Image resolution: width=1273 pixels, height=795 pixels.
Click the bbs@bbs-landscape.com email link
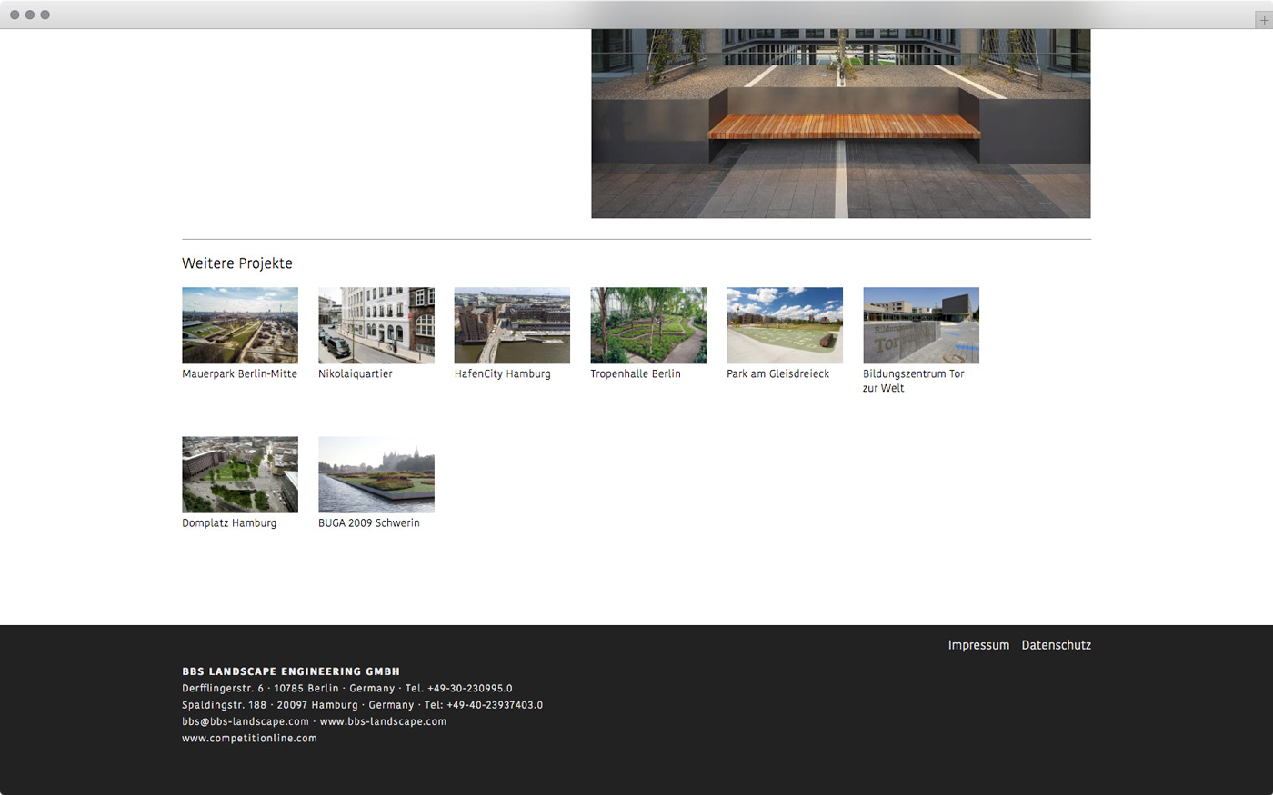pyautogui.click(x=246, y=721)
